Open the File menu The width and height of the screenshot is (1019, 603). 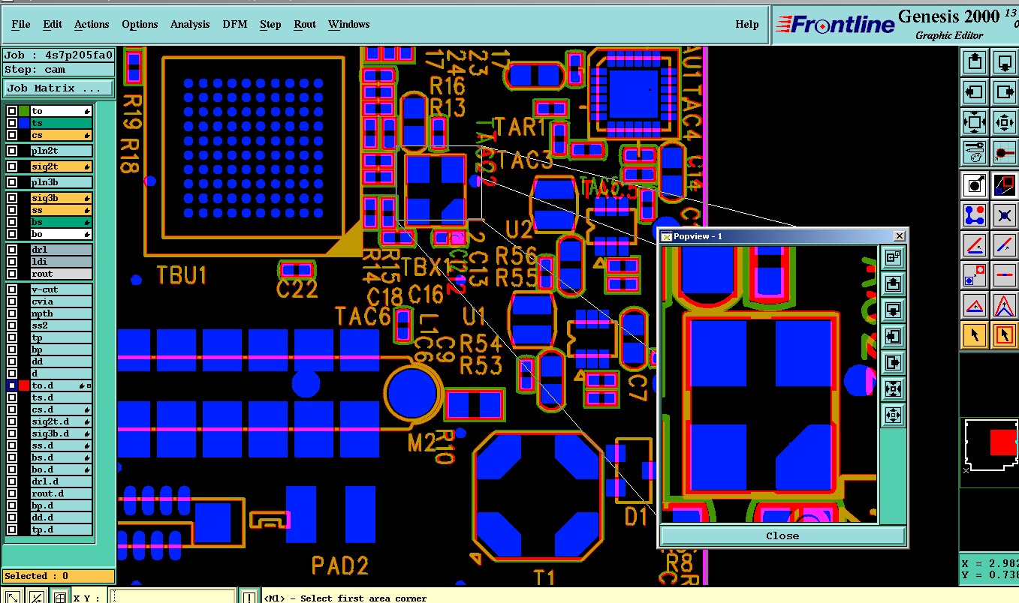pyautogui.click(x=21, y=25)
